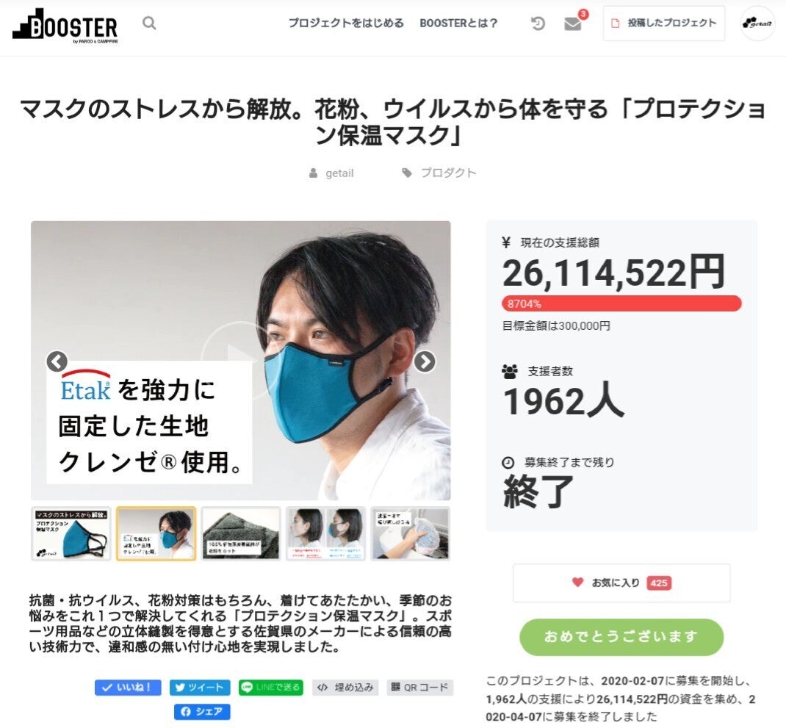Show previous slide with left arrow

point(57,361)
